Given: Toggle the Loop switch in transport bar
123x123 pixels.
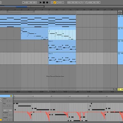Looking at the screenshot, I should coord(84,2).
